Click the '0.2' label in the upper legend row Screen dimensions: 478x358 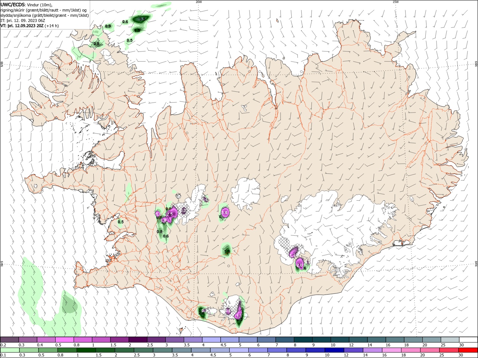point(3,345)
